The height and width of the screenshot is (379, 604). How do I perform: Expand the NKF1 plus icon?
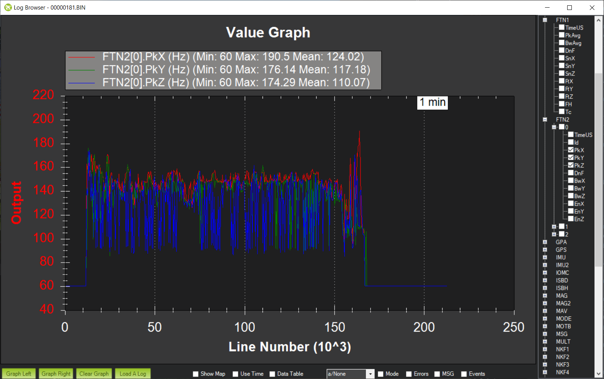click(x=545, y=349)
